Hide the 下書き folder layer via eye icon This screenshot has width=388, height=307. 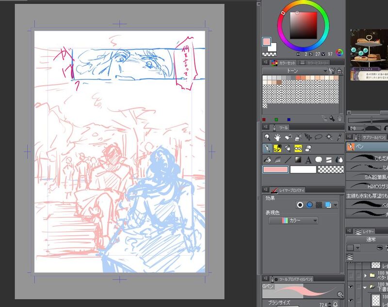(350, 287)
